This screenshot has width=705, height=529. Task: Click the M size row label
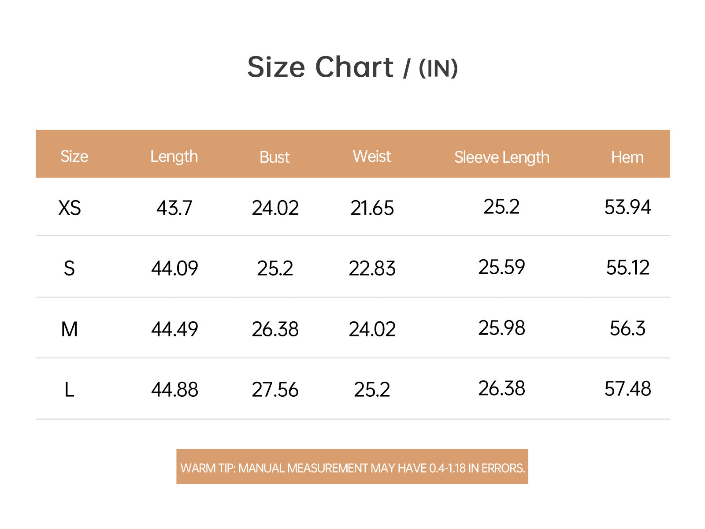(69, 329)
